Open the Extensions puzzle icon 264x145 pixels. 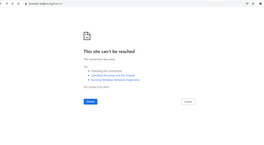coord(260,4)
